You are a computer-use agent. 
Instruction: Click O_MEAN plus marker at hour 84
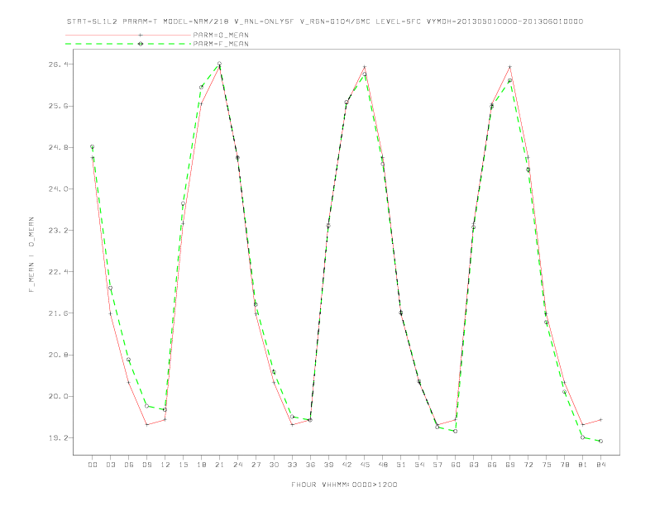pyautogui.click(x=600, y=419)
